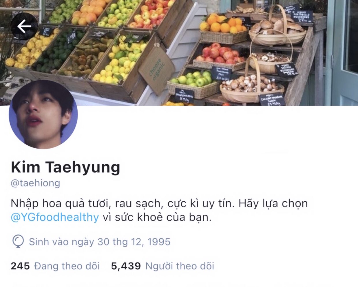This screenshot has width=358, height=287.
Task: View the 5,439 Người theo dõi list
Action: [x=163, y=266]
